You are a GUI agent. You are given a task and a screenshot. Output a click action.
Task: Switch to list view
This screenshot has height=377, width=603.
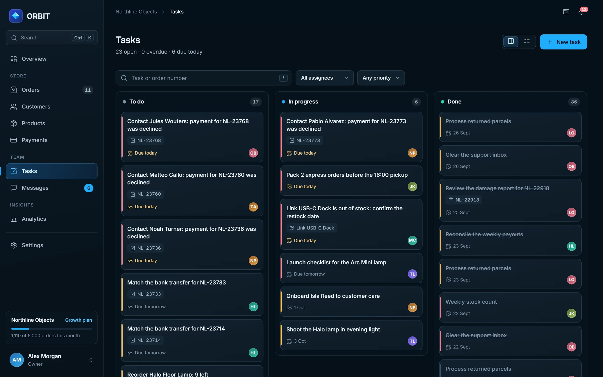(527, 41)
